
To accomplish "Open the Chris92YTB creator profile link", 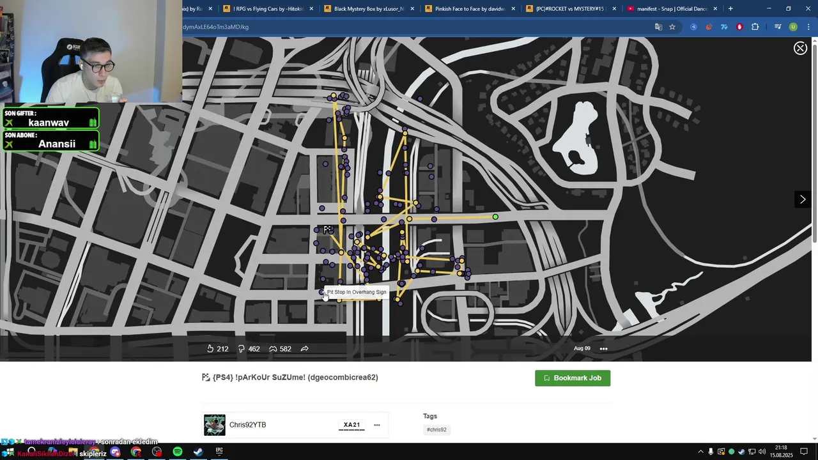I will point(248,425).
